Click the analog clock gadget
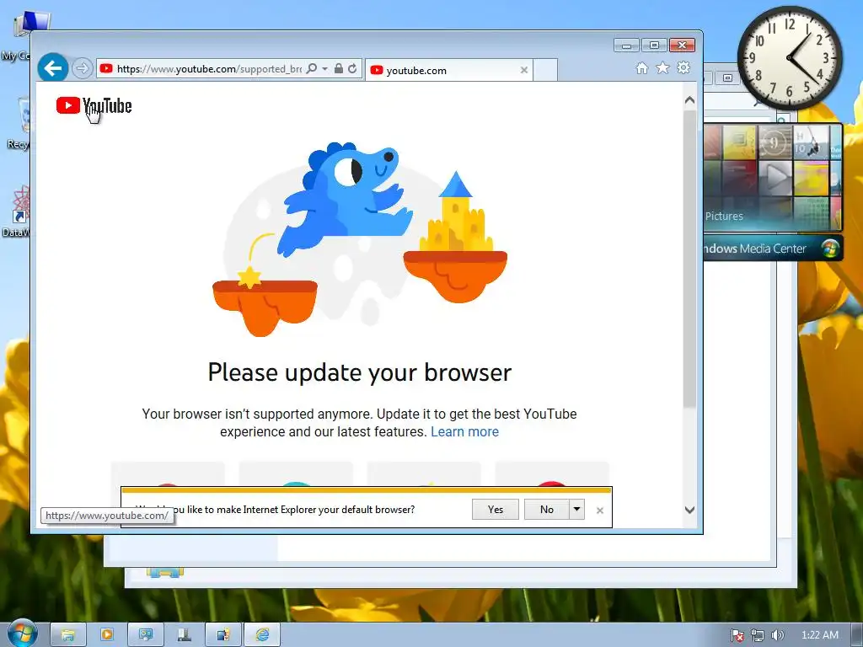Screen dimensions: 863x647 (790, 58)
